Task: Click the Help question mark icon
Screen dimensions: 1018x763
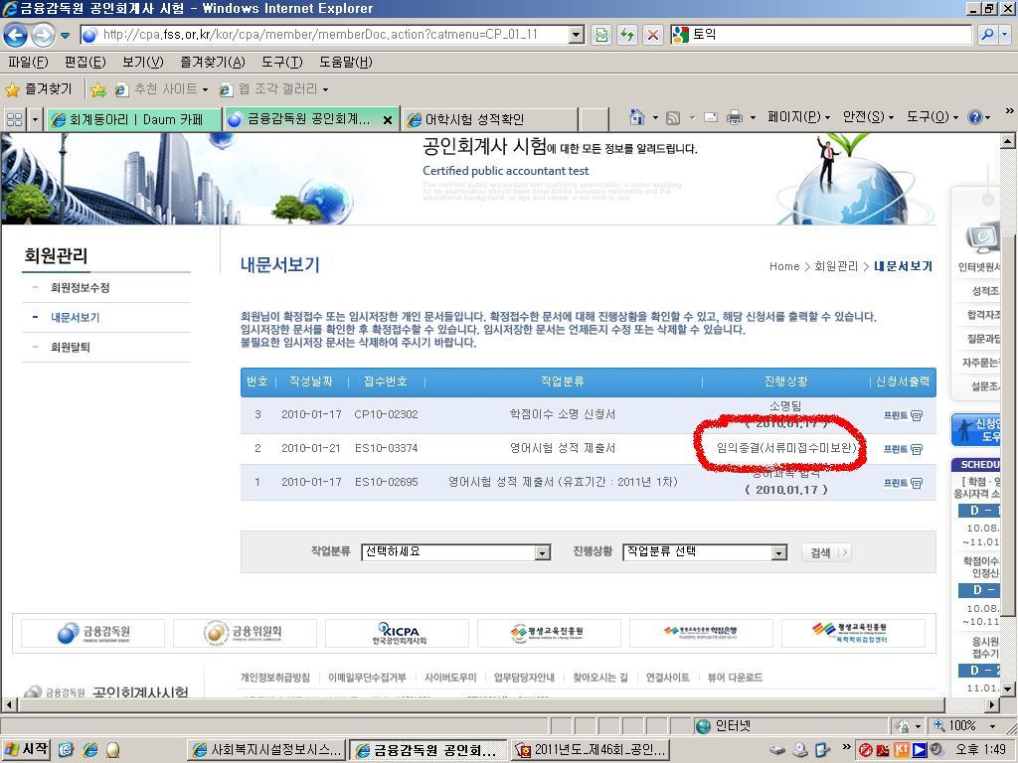Action: click(974, 117)
